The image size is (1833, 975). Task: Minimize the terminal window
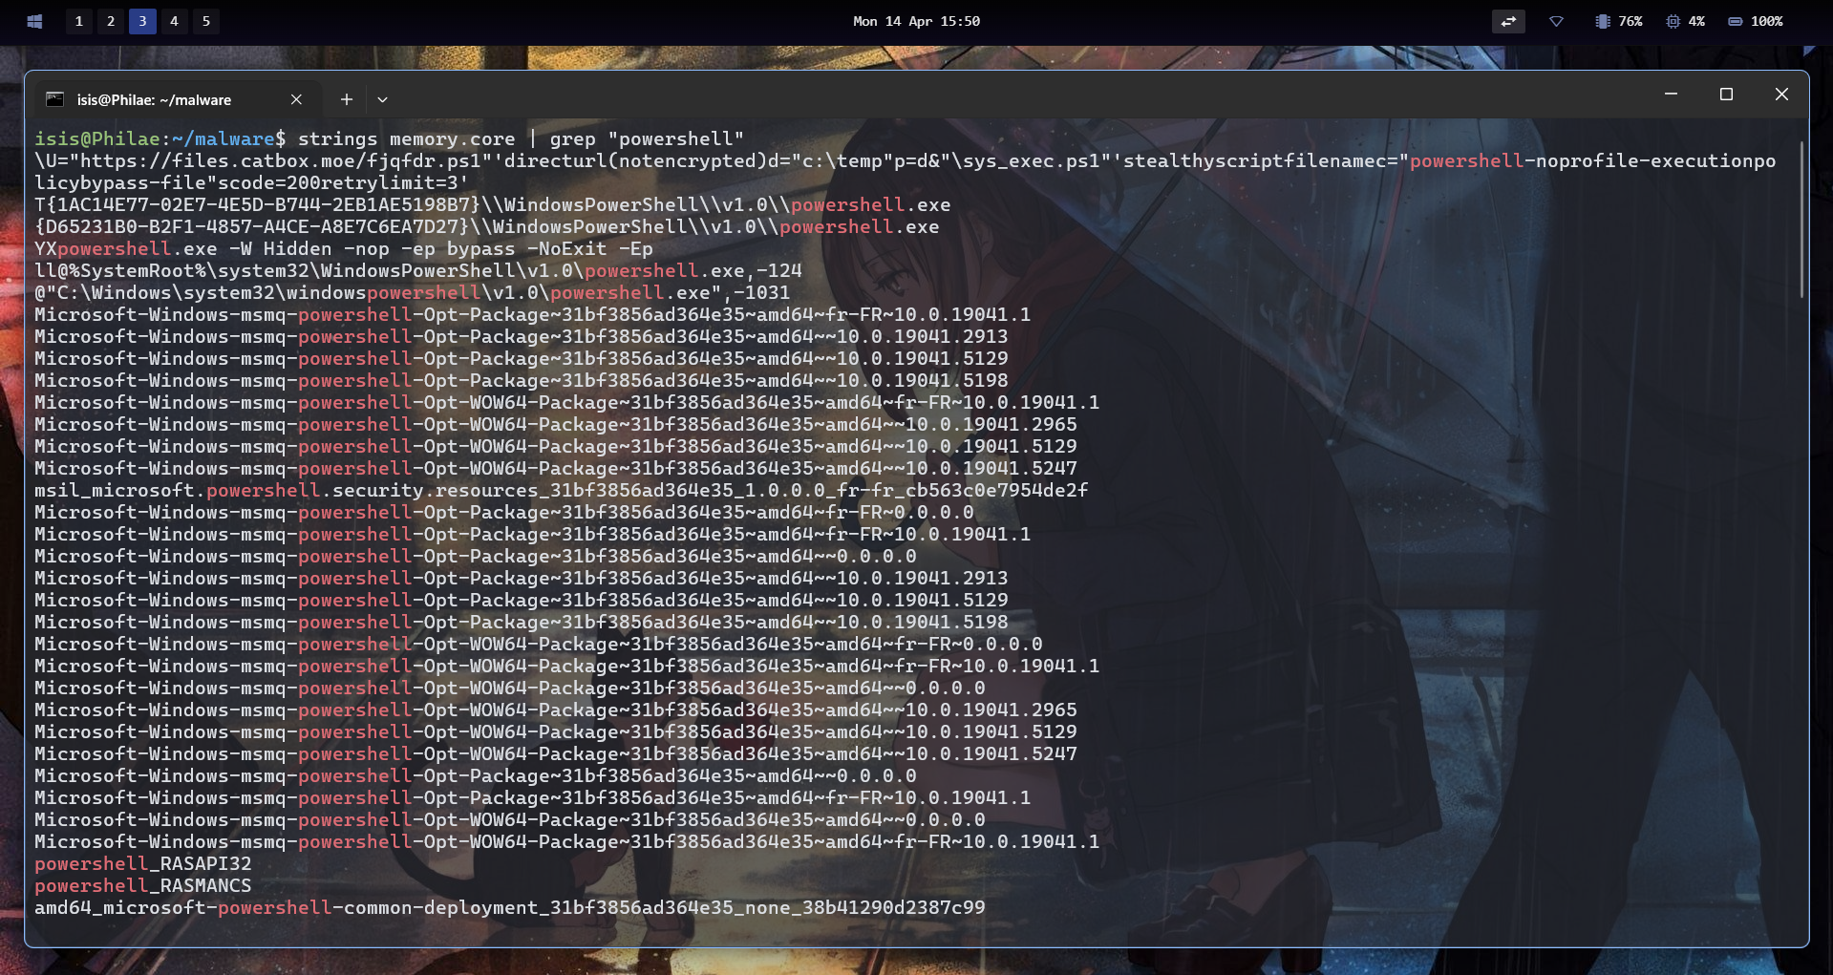click(x=1671, y=94)
